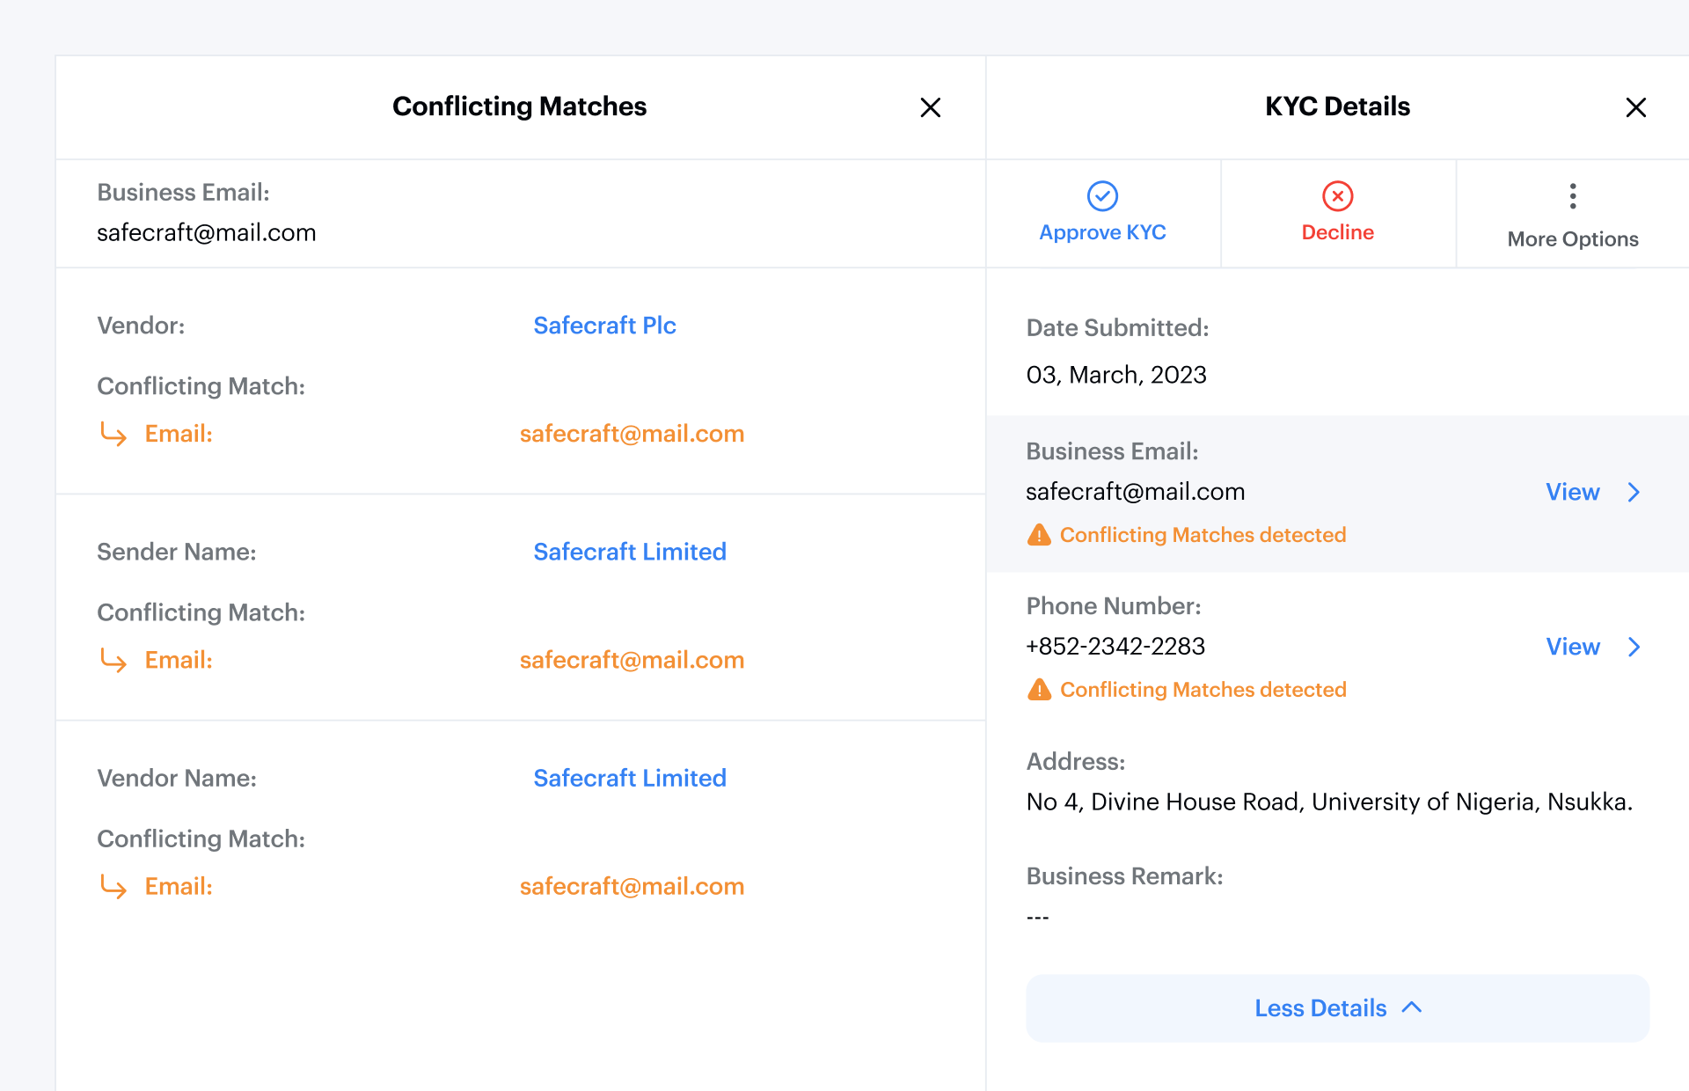This screenshot has height=1091, width=1689.
Task: Close the Conflicting Matches panel
Action: click(930, 107)
